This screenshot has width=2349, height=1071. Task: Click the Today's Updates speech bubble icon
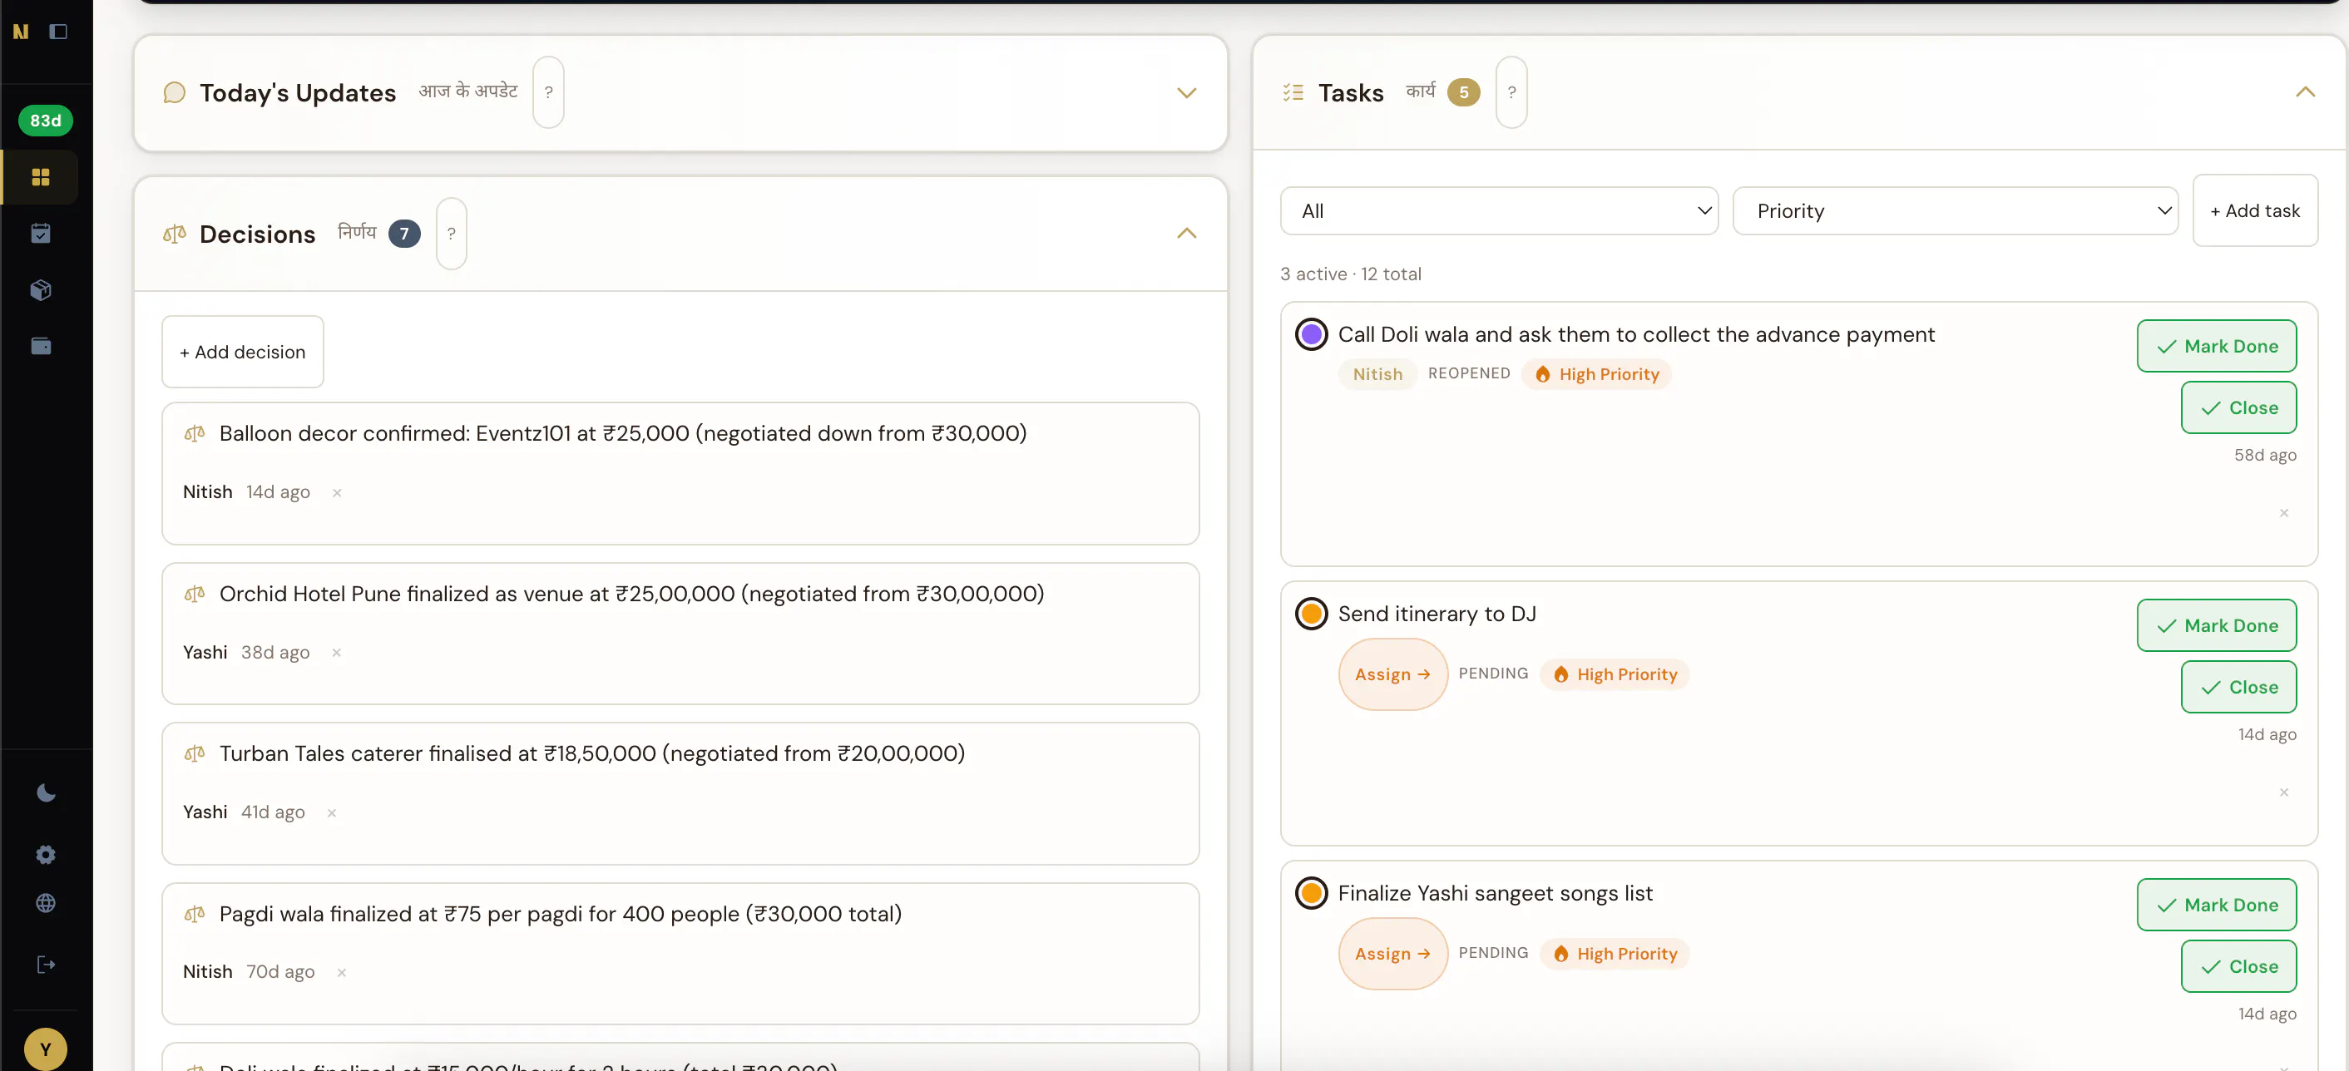pyautogui.click(x=174, y=93)
